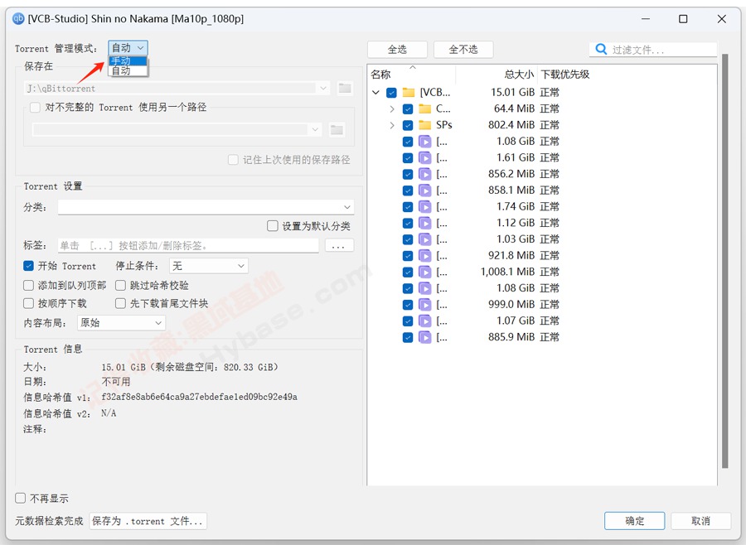This screenshot has height=545, width=746.
Task: Enable 跳过哈希校验
Action: click(x=119, y=285)
